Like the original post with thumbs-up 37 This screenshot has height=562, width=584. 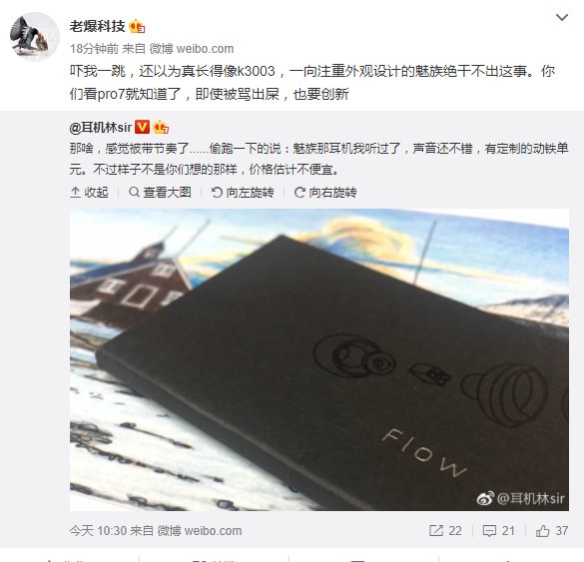coord(552,530)
